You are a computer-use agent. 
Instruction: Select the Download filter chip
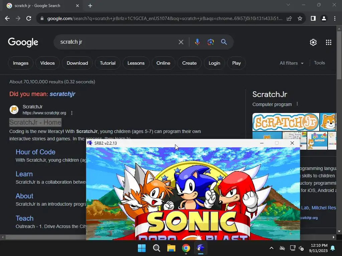pyautogui.click(x=77, y=63)
